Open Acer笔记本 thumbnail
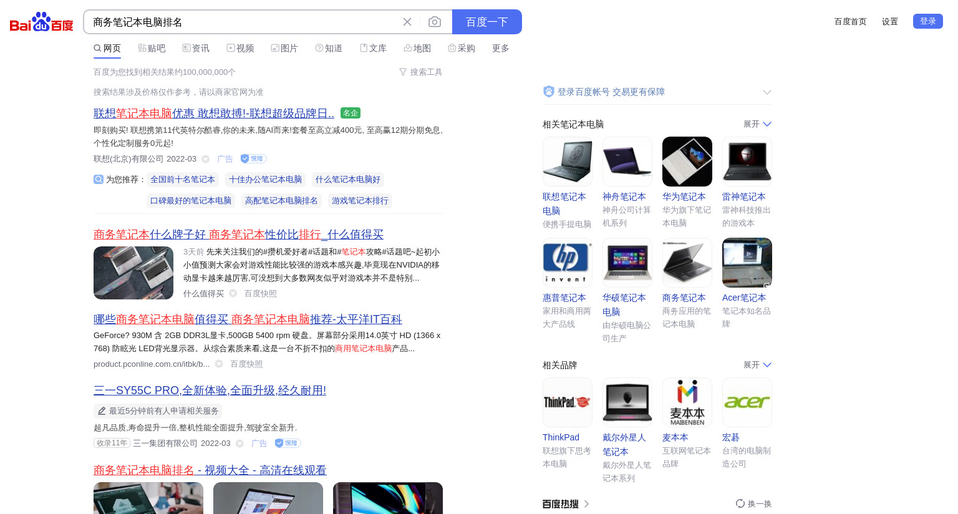This screenshot has width=958, height=514. (747, 263)
